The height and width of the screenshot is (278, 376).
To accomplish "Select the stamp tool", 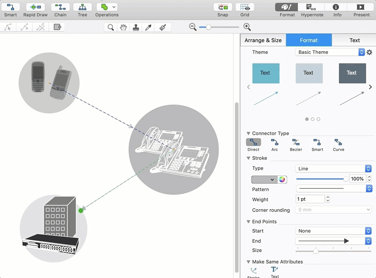I will 136,27.
